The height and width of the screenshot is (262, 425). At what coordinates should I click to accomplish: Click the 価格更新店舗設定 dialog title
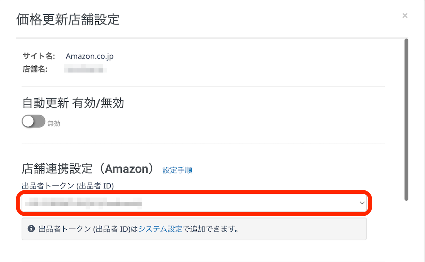coord(68,20)
